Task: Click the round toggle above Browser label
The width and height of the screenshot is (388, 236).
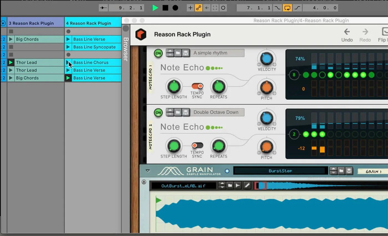Action: coord(126,28)
